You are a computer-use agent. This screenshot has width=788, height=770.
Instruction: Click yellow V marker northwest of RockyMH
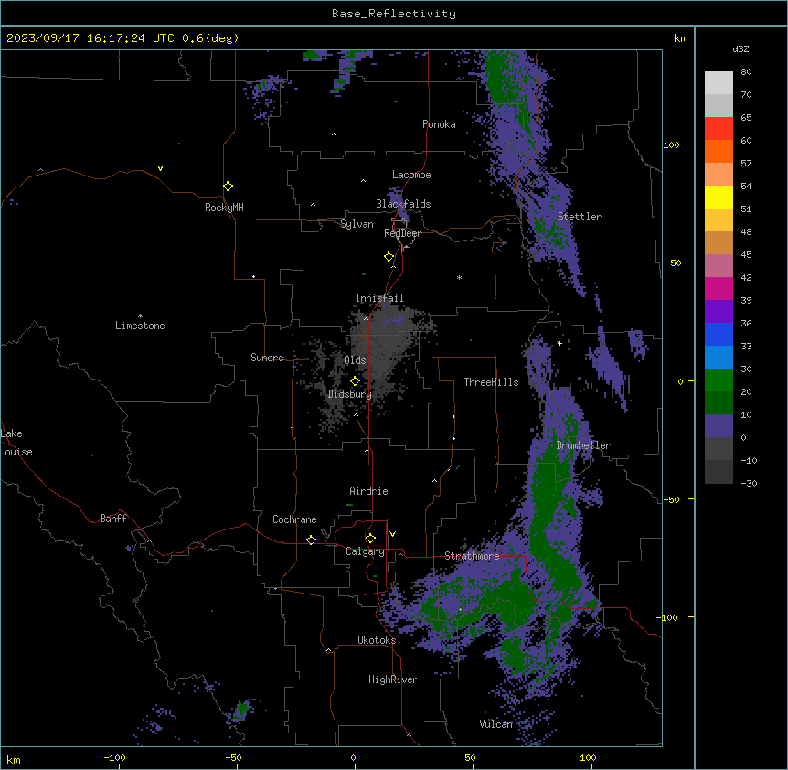[160, 168]
